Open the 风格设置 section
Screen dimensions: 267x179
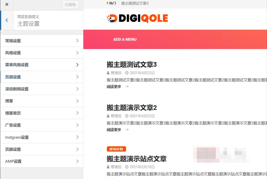tap(42, 53)
